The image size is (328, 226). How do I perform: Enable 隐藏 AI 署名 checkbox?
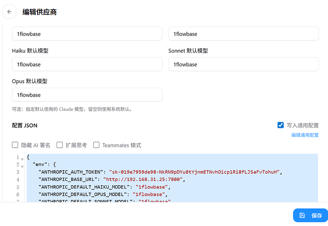point(15,145)
